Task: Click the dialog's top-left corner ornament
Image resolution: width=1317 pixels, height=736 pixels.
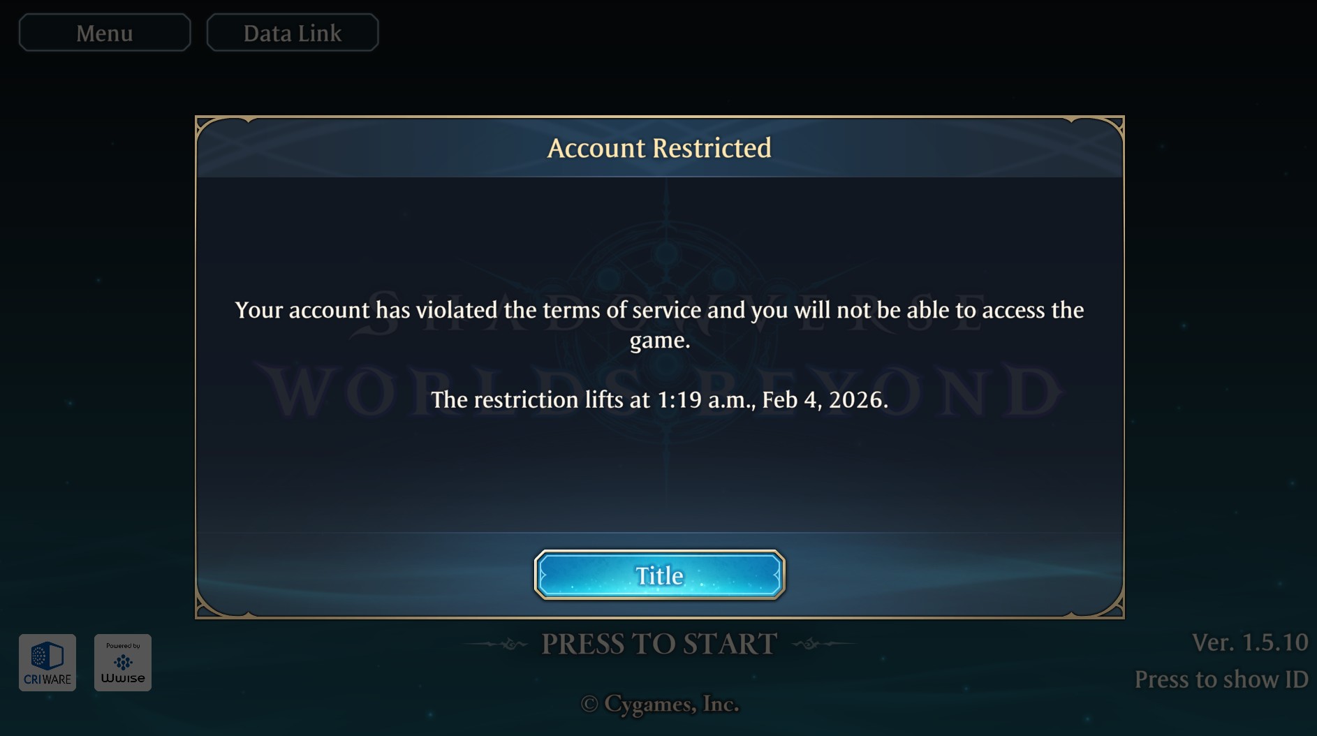Action: [x=213, y=133]
